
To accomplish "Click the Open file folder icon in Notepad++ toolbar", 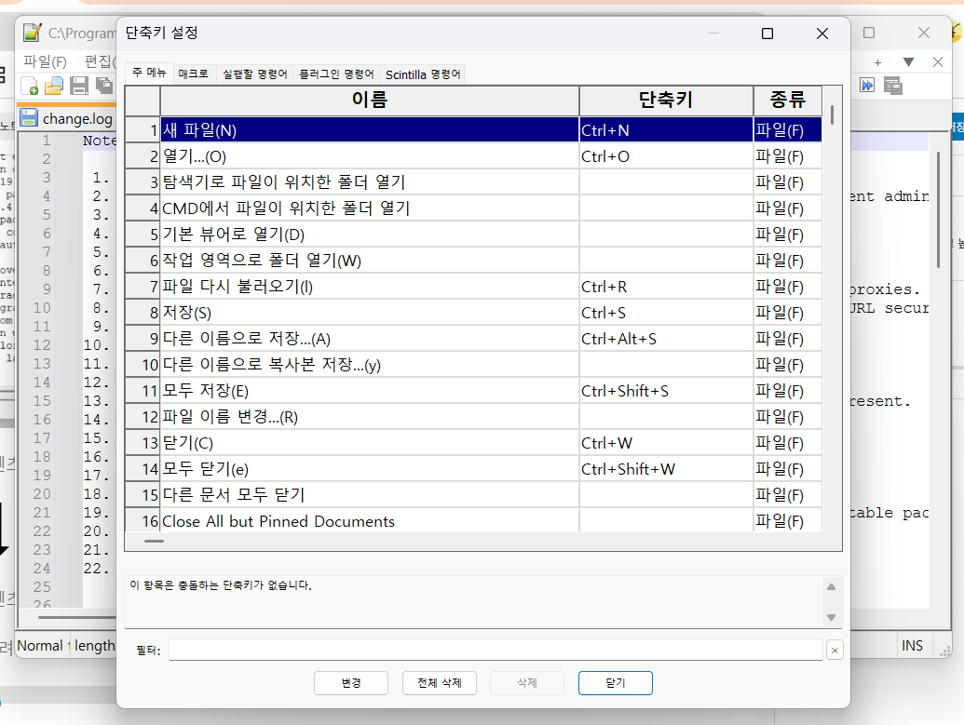I will tap(54, 86).
